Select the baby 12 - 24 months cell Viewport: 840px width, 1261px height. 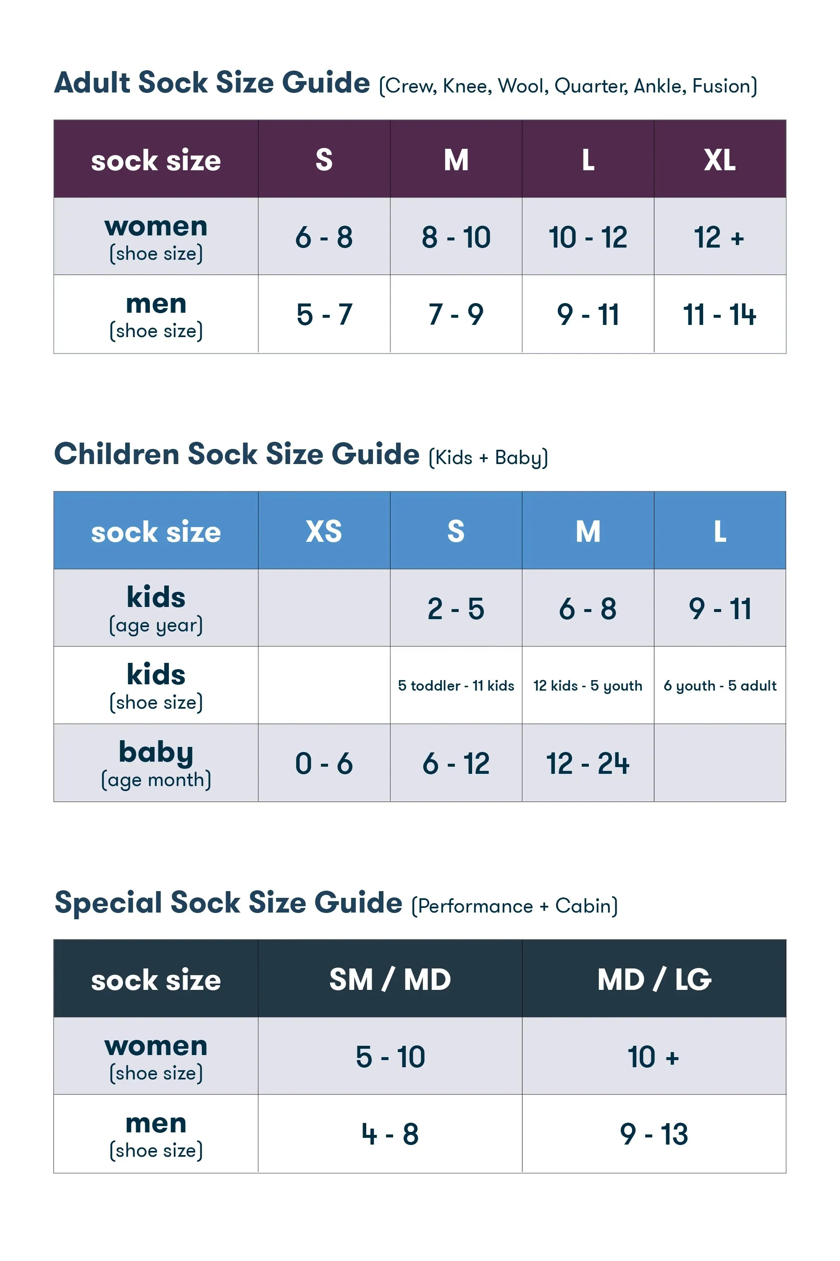click(x=588, y=763)
